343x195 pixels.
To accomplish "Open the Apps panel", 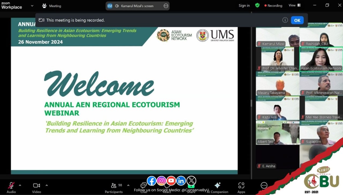I will click(x=241, y=186).
